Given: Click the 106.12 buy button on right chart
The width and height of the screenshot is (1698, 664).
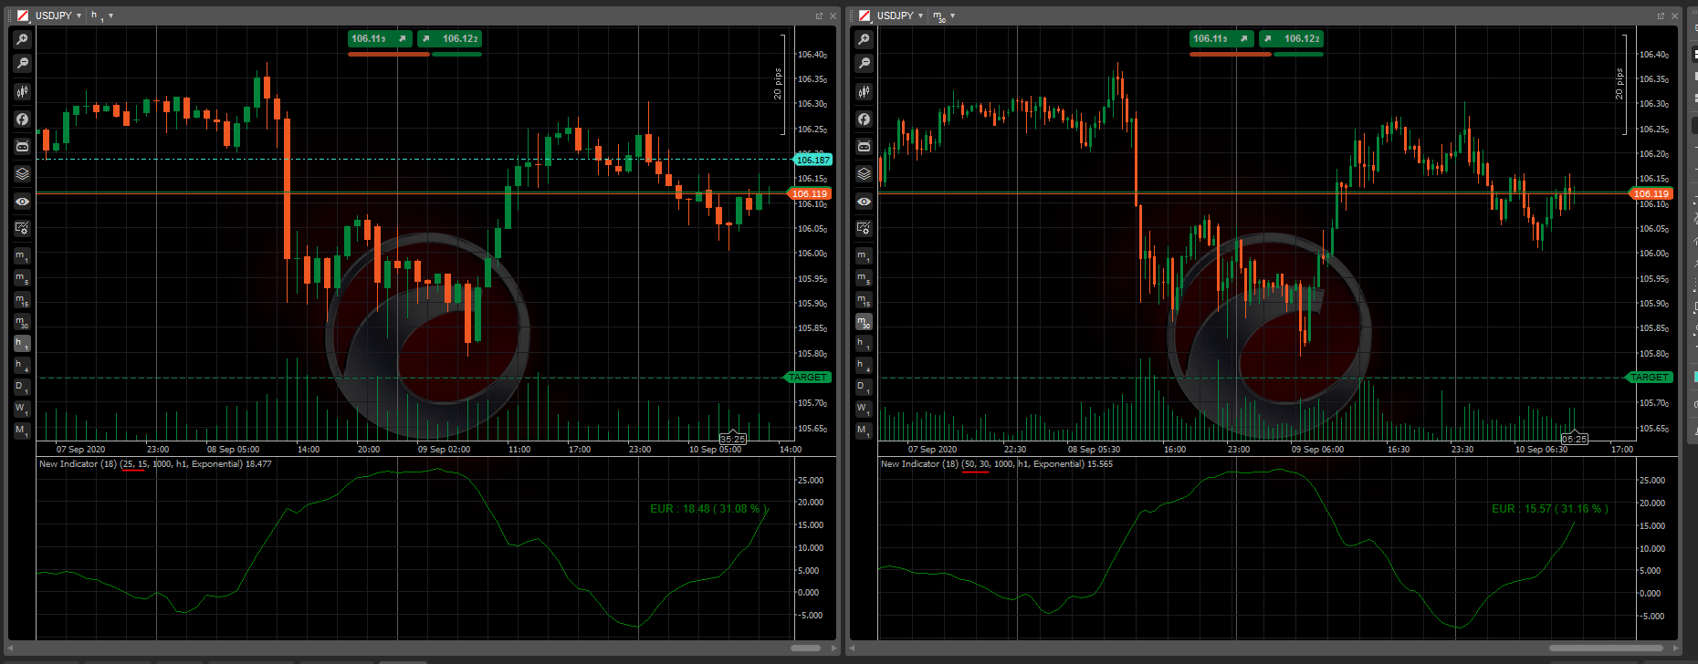Looking at the screenshot, I should point(1291,38).
